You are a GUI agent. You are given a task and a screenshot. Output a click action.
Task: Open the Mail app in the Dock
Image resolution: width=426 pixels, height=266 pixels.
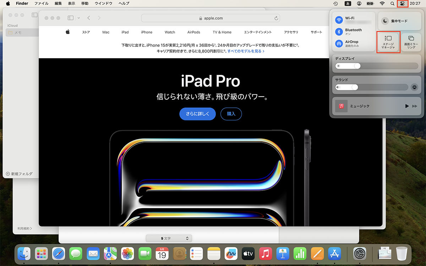[x=93, y=254]
